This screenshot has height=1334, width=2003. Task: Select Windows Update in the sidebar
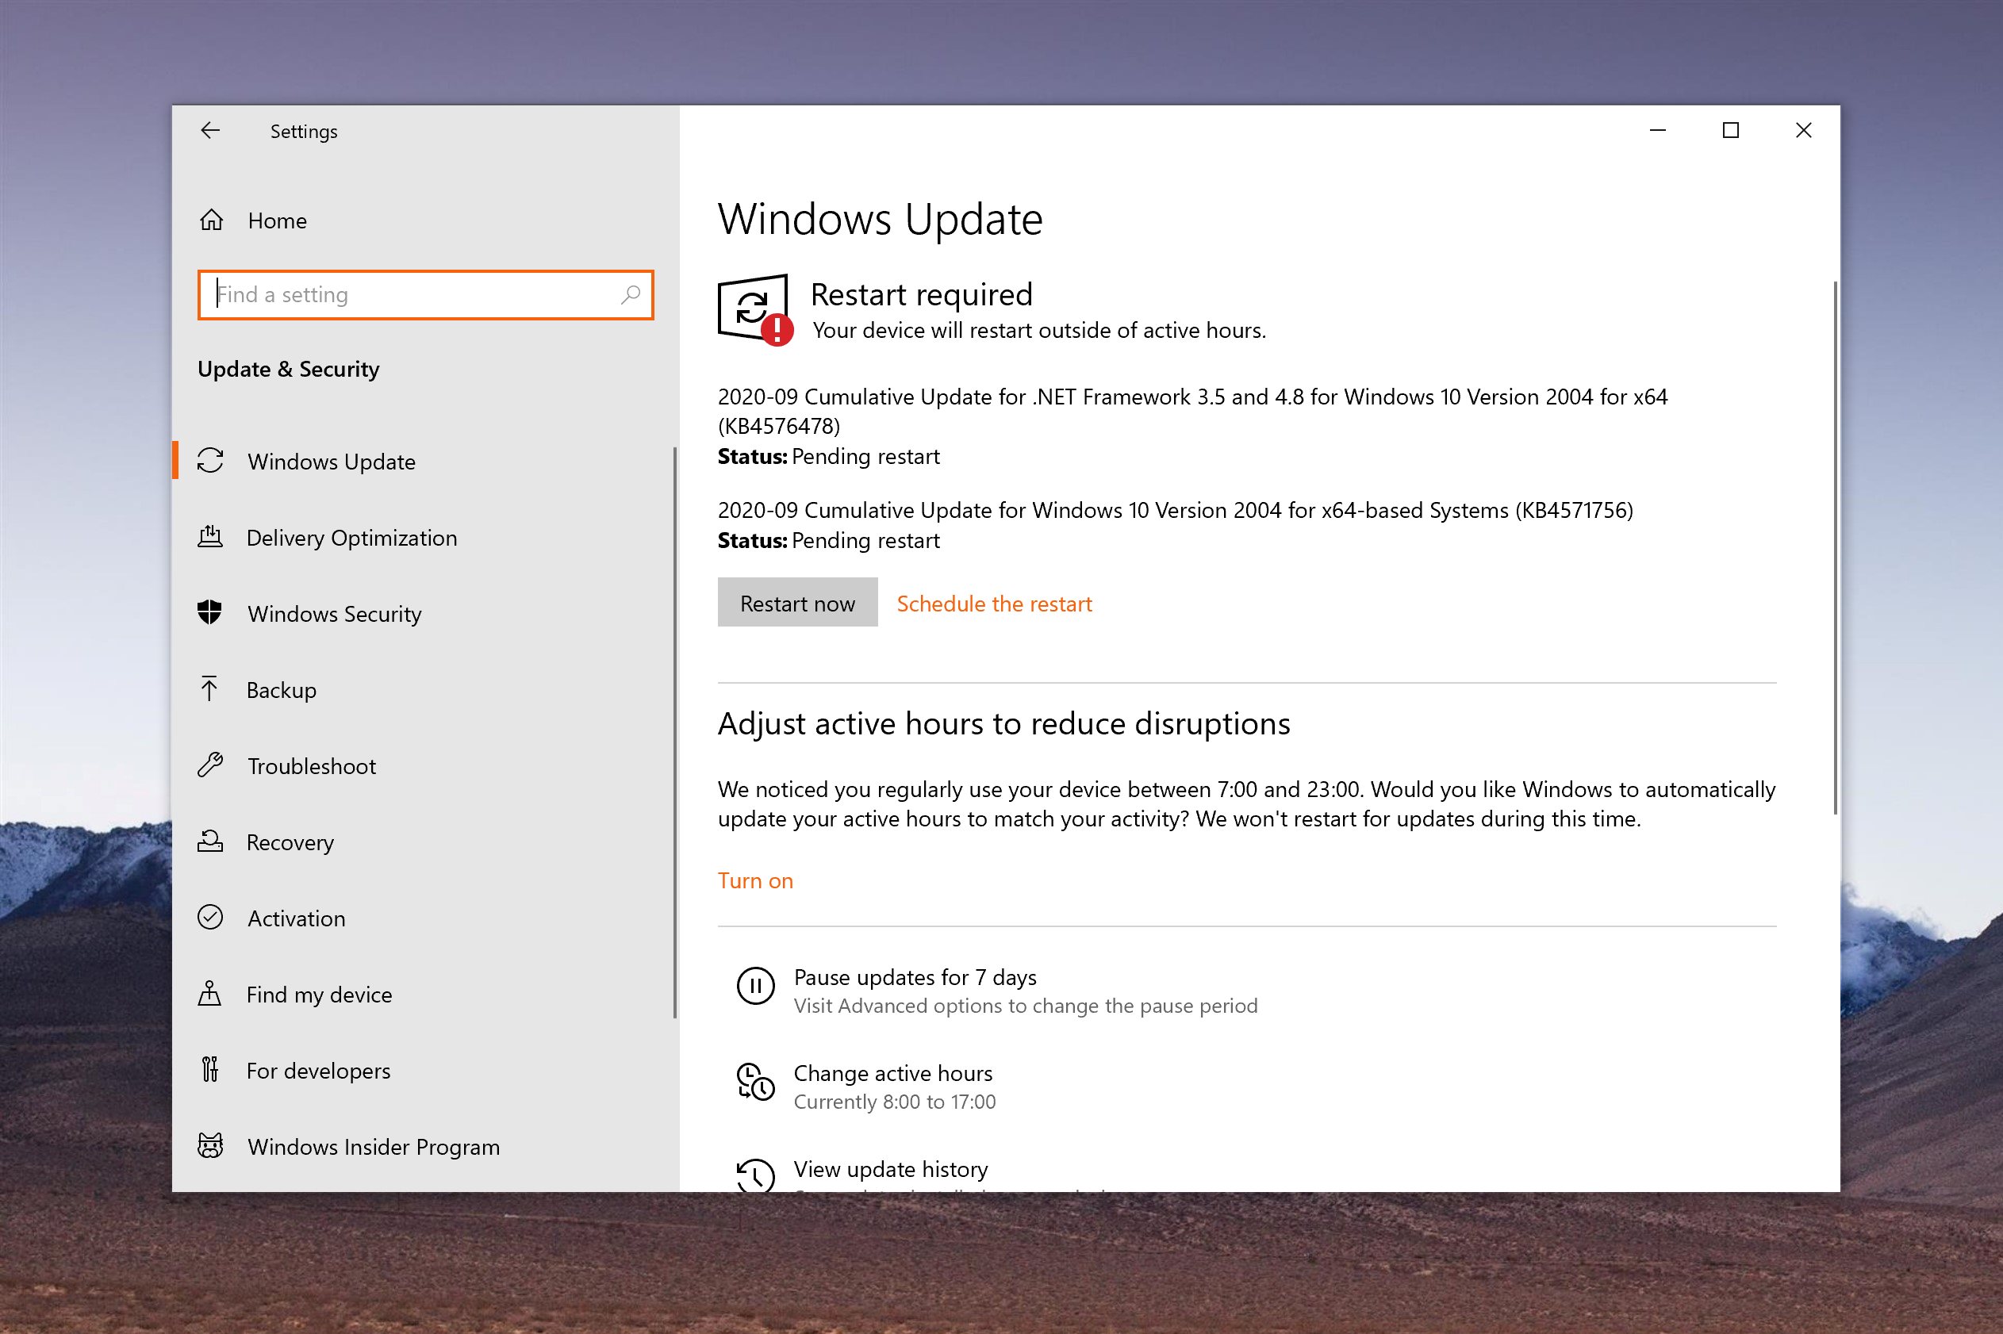(x=331, y=461)
